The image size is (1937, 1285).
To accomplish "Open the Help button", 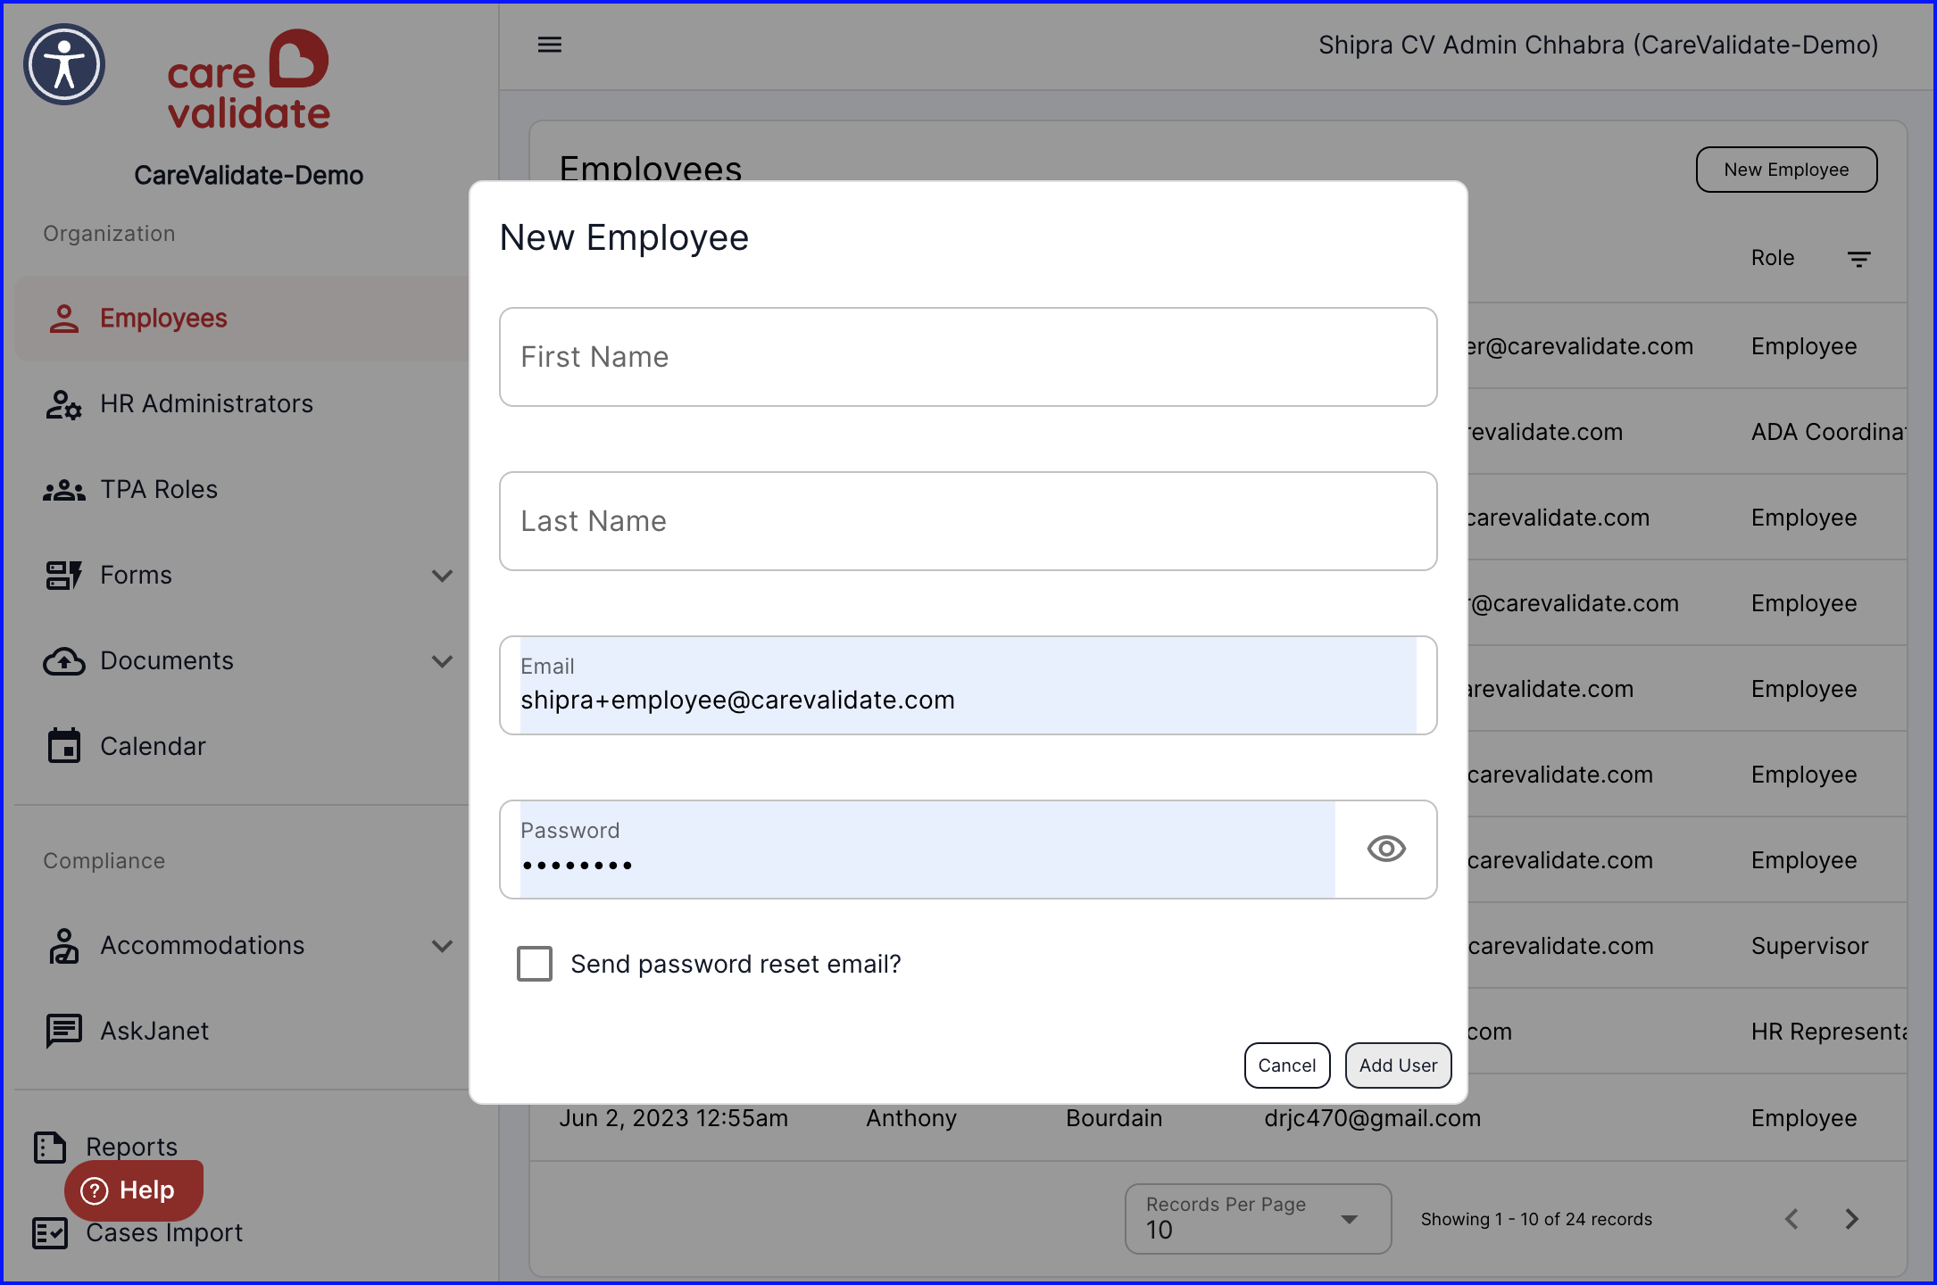I will [134, 1190].
